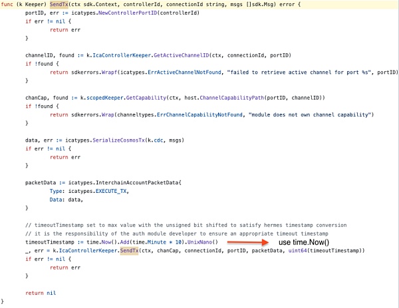Click the first comment line about timeoutTimestamp
399x308 pixels.
click(x=186, y=226)
